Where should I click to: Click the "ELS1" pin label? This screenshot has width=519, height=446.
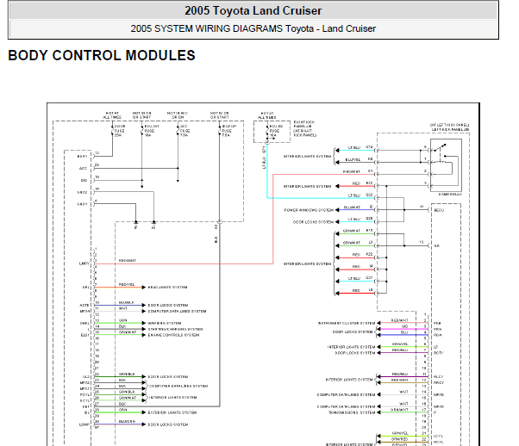click(x=84, y=335)
